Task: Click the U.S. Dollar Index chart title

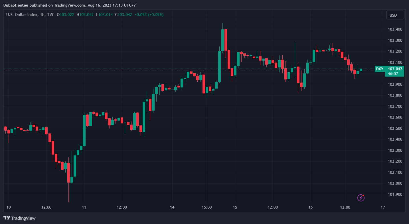Action: click(21, 15)
